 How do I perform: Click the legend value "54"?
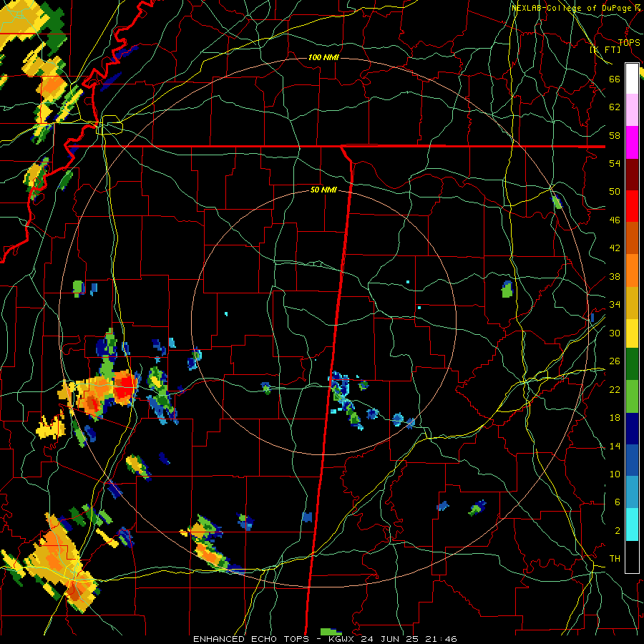615,163
